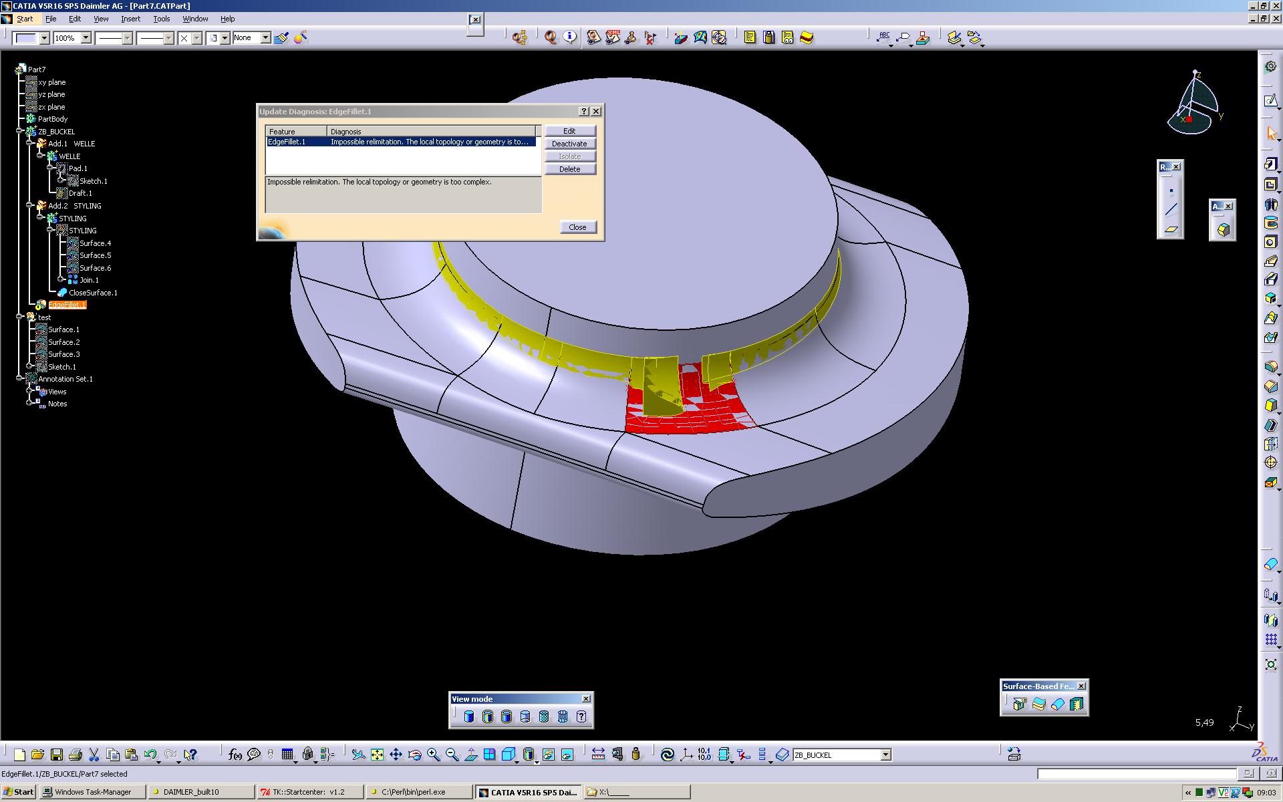Open the Tools menu

pos(162,19)
